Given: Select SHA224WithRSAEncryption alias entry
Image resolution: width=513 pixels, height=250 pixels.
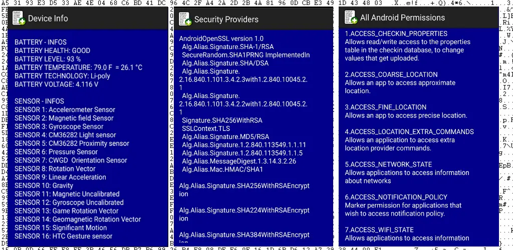Looking at the screenshot, I should [244, 214].
